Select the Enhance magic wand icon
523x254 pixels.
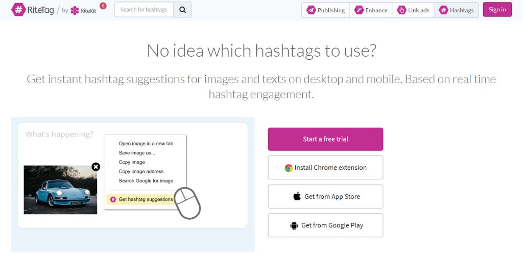click(x=359, y=10)
